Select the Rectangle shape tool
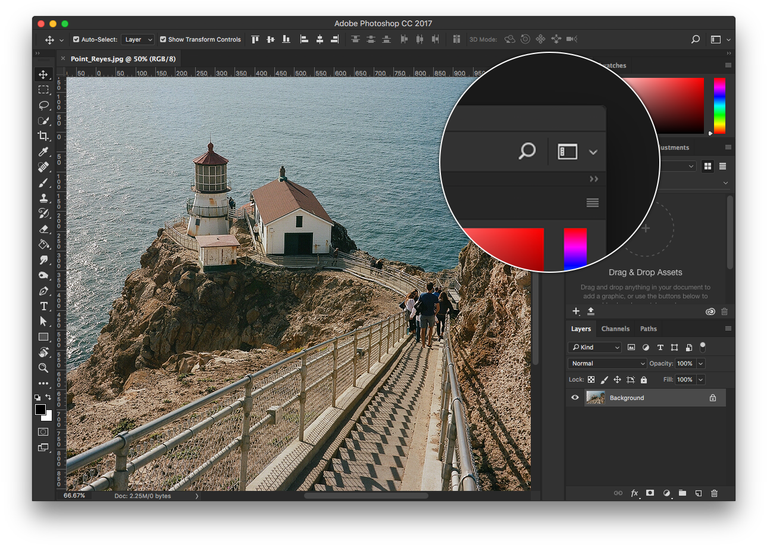 [43, 337]
